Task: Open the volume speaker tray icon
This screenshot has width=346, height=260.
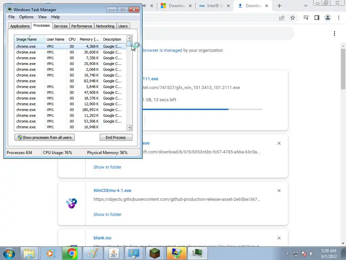Action: pyautogui.click(x=312, y=254)
